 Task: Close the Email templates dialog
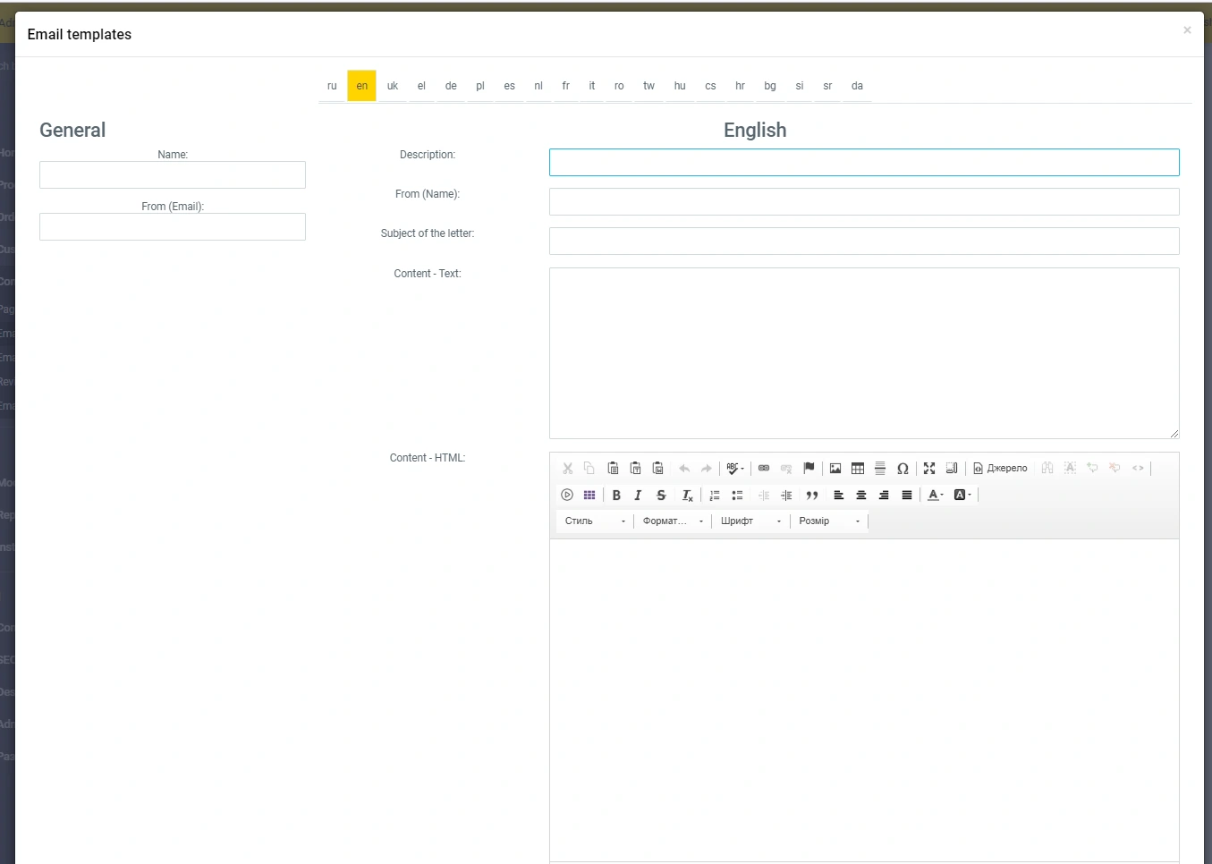(x=1187, y=30)
